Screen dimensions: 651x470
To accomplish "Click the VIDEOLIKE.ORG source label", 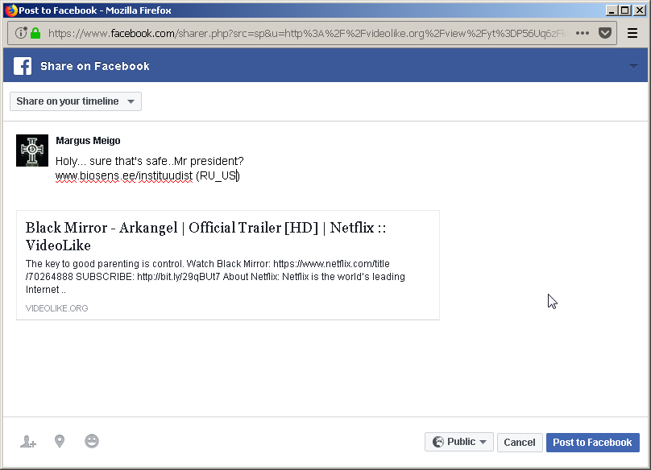I will (x=57, y=308).
